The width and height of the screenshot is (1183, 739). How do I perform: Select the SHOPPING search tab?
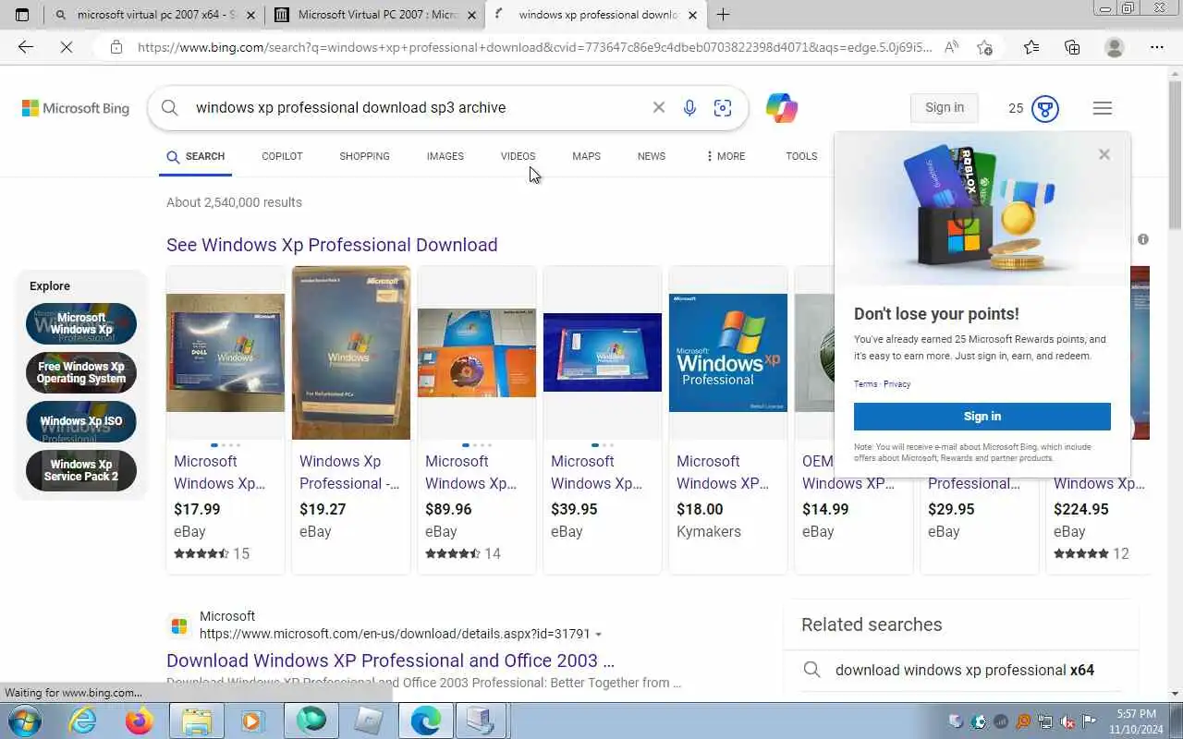pyautogui.click(x=364, y=156)
